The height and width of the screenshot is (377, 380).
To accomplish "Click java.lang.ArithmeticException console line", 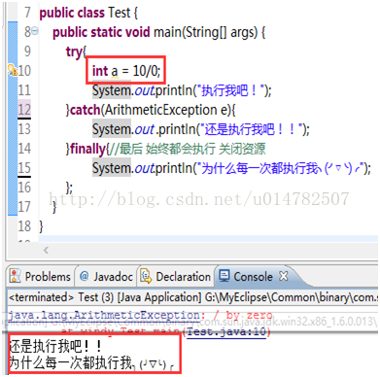I will click(x=140, y=315).
